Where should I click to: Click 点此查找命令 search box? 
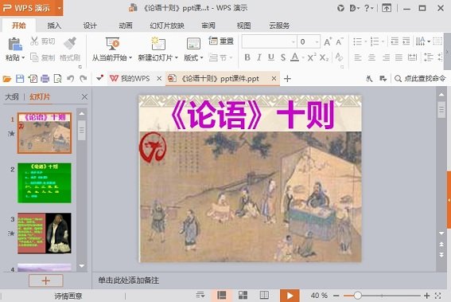(x=420, y=78)
